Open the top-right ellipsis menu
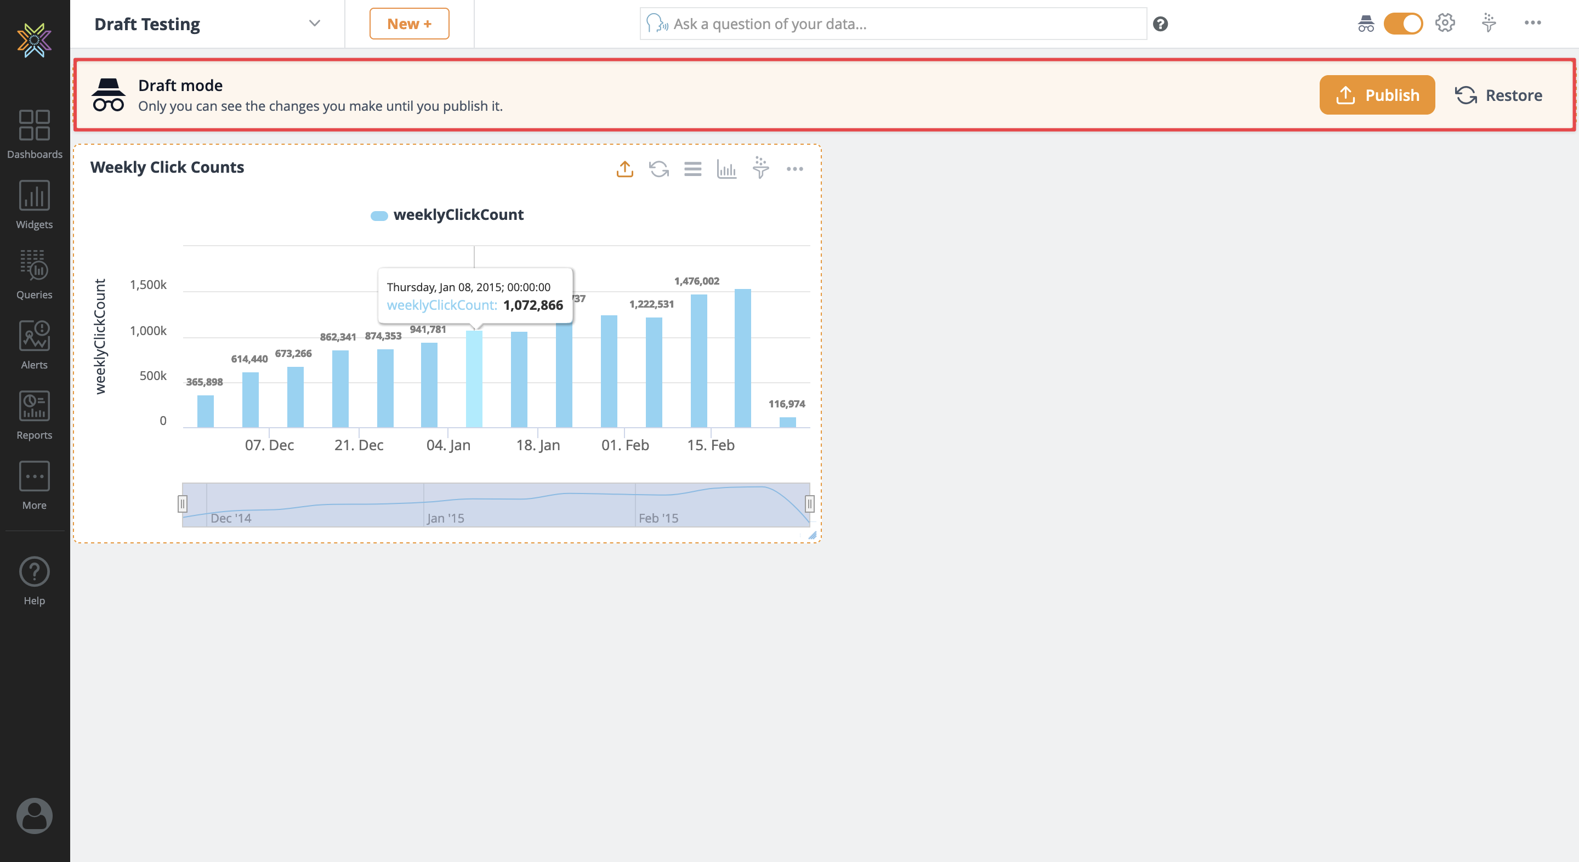The width and height of the screenshot is (1579, 862). [1533, 23]
